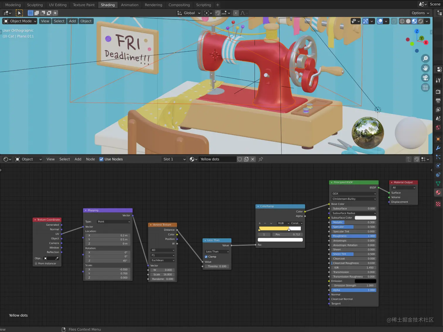Click the Yellow dots material name field
443x332 pixels.
217,159
